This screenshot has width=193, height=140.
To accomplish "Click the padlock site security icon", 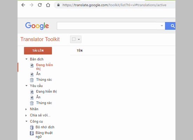I will (58, 5).
